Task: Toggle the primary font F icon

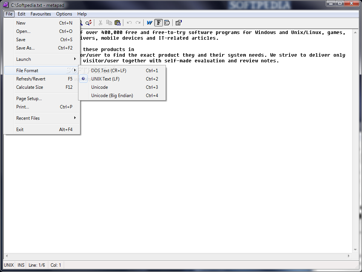Action: 158,23
